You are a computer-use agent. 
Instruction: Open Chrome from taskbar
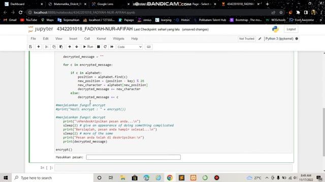click(170, 177)
